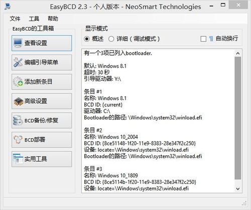The height and width of the screenshot is (210, 251).
Task: Click the monitor icon for 查看设置
Action: coord(18,43)
